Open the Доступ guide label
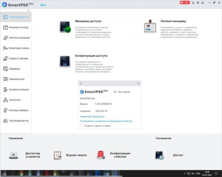The height and width of the screenshot is (177, 222). click(x=178, y=155)
